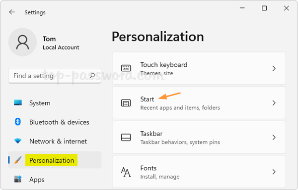The width and height of the screenshot is (298, 190).
Task: Click the Touch keyboard icon
Action: (126, 68)
